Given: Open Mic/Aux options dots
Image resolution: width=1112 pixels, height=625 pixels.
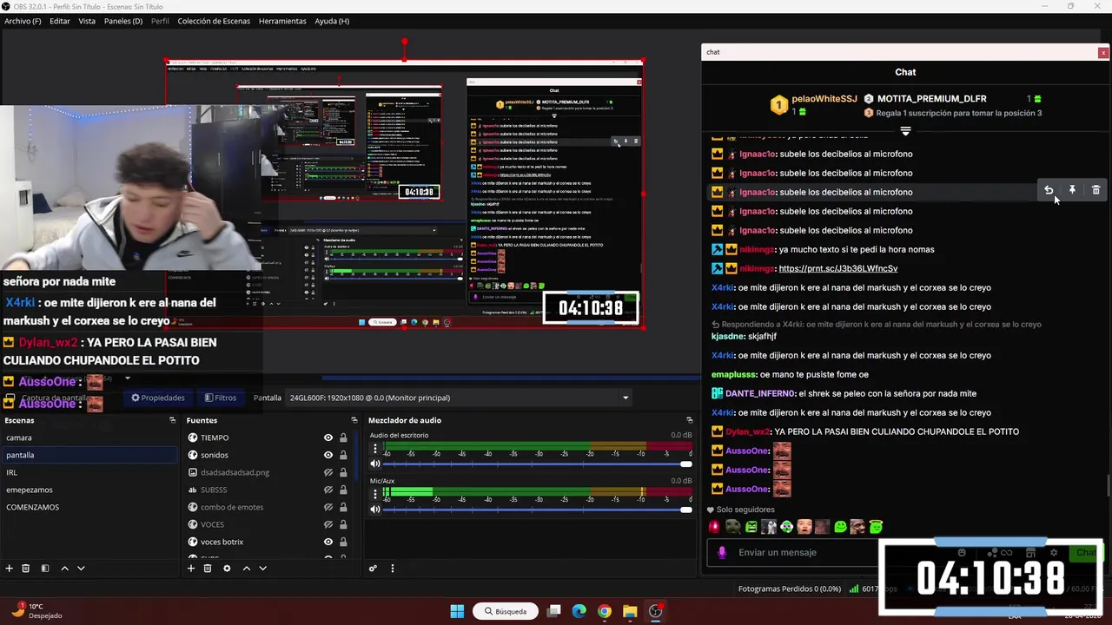Looking at the screenshot, I should [x=375, y=494].
